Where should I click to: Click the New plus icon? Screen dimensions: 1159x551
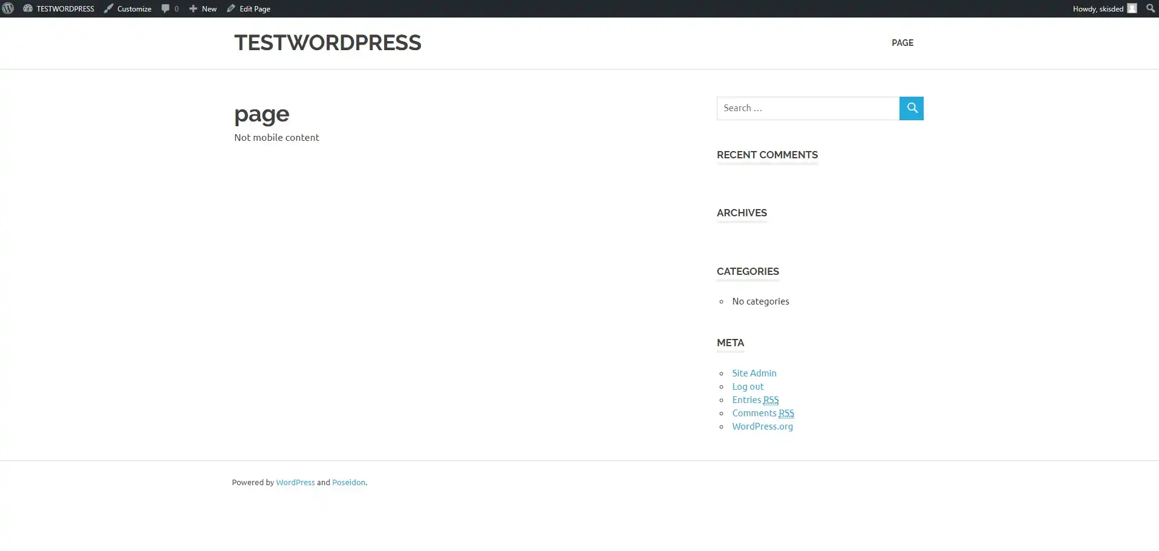click(194, 8)
